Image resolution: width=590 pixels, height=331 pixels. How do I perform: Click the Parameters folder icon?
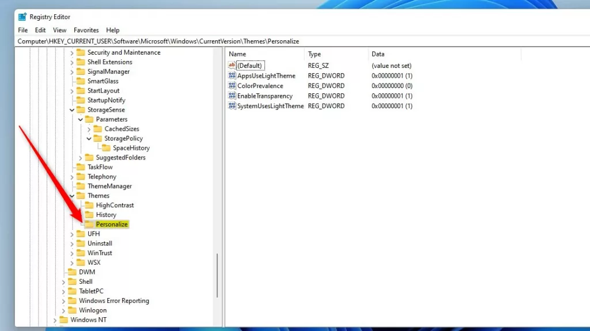tap(89, 119)
